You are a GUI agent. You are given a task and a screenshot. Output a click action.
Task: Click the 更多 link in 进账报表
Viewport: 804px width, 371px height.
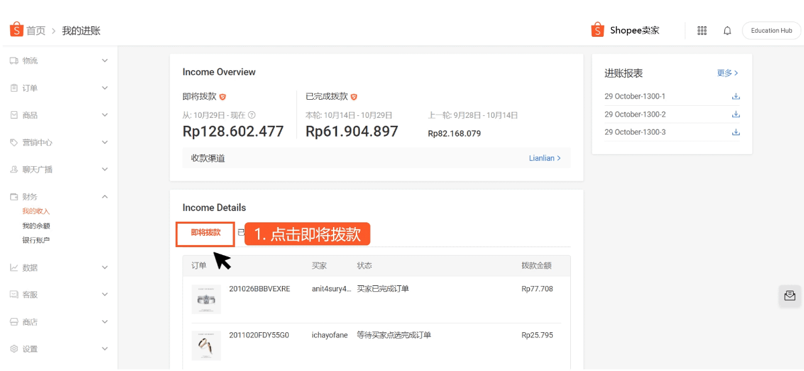point(728,73)
